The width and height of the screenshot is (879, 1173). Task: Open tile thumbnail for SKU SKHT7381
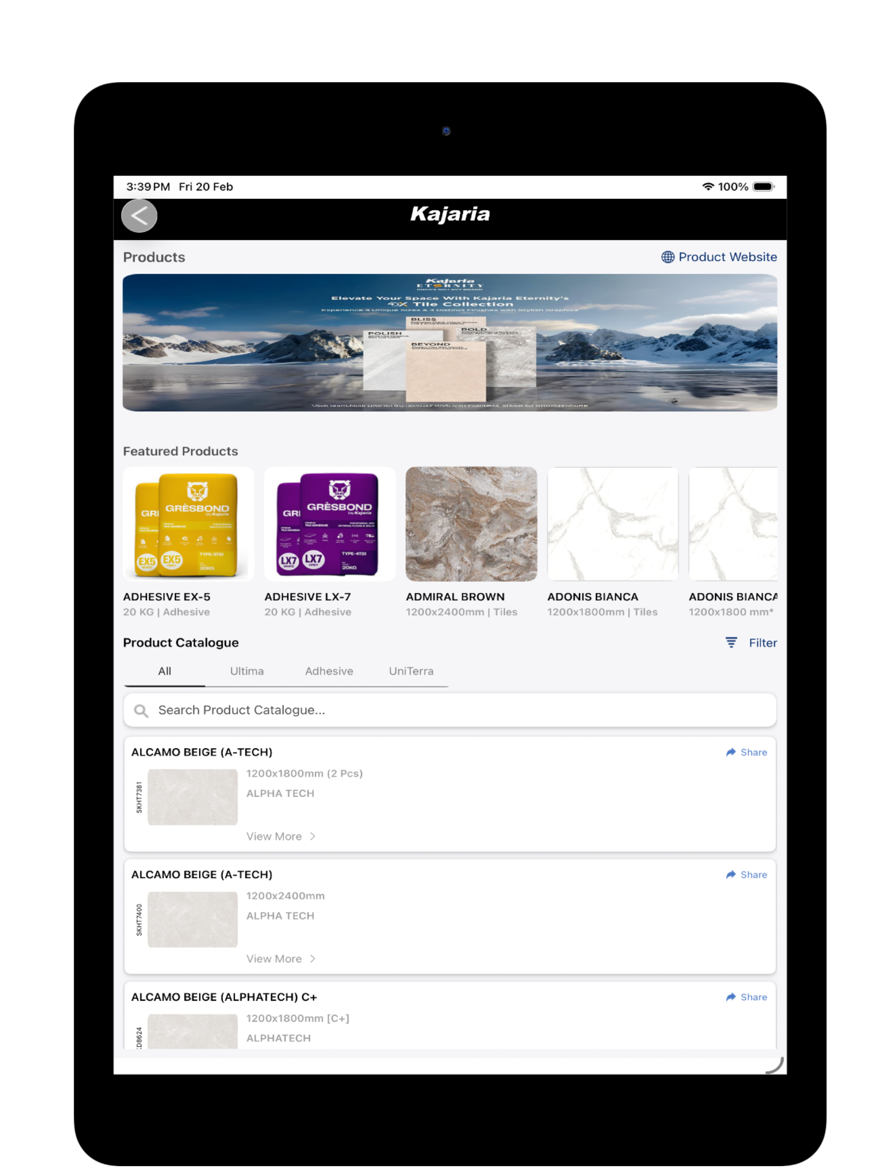coord(192,797)
